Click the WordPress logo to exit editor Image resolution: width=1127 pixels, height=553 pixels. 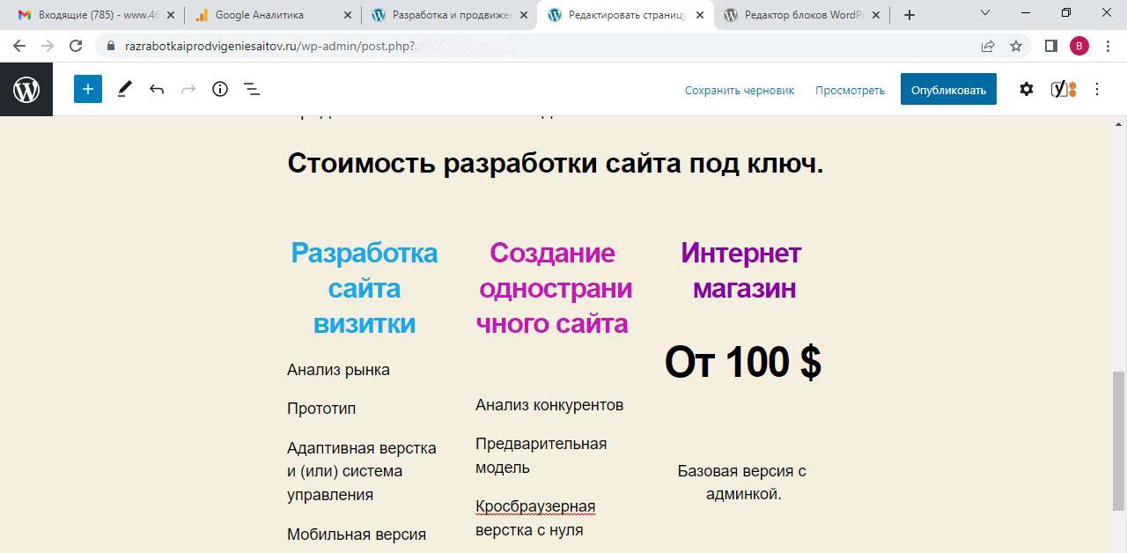[26, 89]
